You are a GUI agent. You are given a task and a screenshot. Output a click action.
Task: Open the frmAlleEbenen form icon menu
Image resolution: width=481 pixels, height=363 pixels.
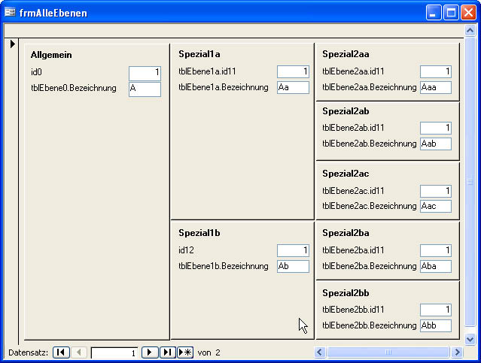click(x=11, y=13)
